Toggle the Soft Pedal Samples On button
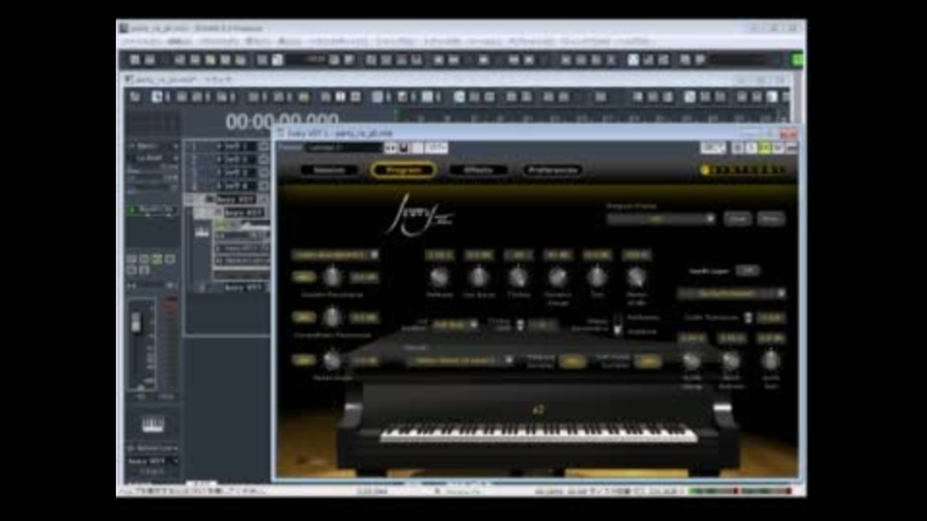 [648, 361]
